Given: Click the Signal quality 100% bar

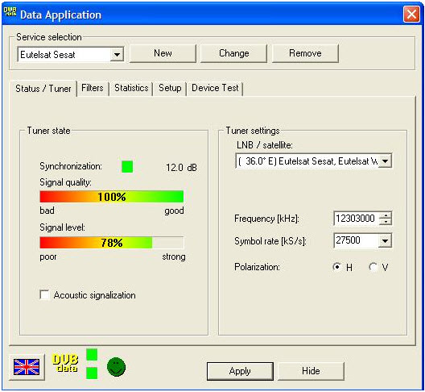Looking at the screenshot, I should click(112, 197).
